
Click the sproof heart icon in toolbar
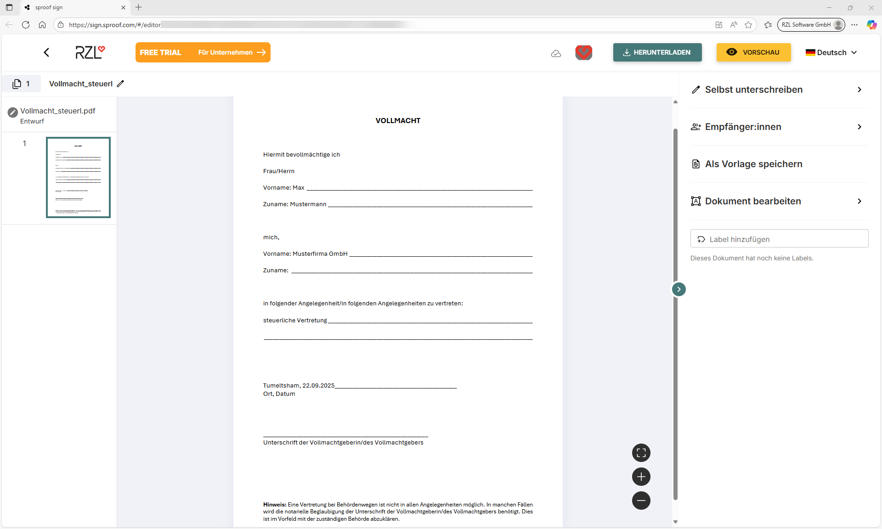coord(583,52)
